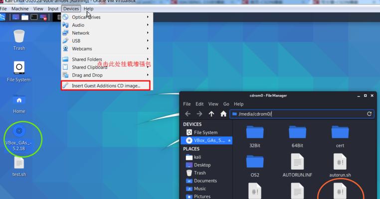Image resolution: width=380 pixels, height=199 pixels.
Task: Choose Insert Guest Additions CD image
Action: point(106,86)
